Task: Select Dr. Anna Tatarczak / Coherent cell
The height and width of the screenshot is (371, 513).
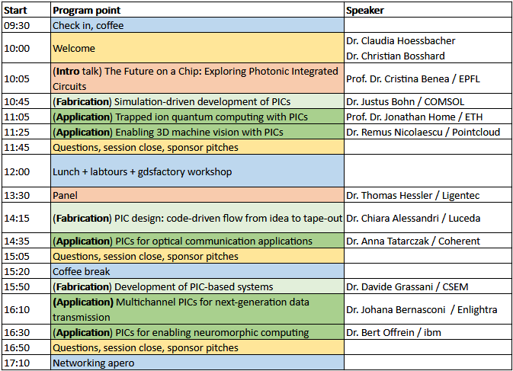Action: 428,241
